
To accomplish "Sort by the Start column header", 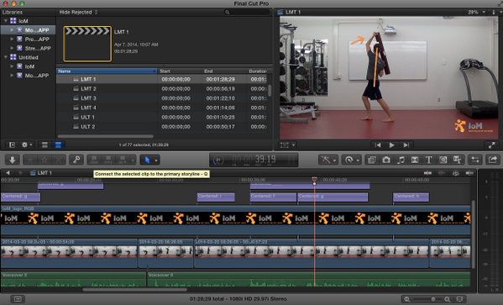I will 180,71.
